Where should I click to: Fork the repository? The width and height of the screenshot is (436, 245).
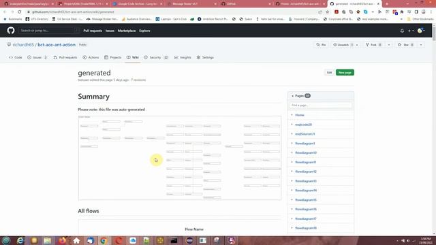point(374,45)
